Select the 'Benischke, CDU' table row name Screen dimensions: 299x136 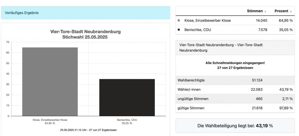(x=197, y=29)
